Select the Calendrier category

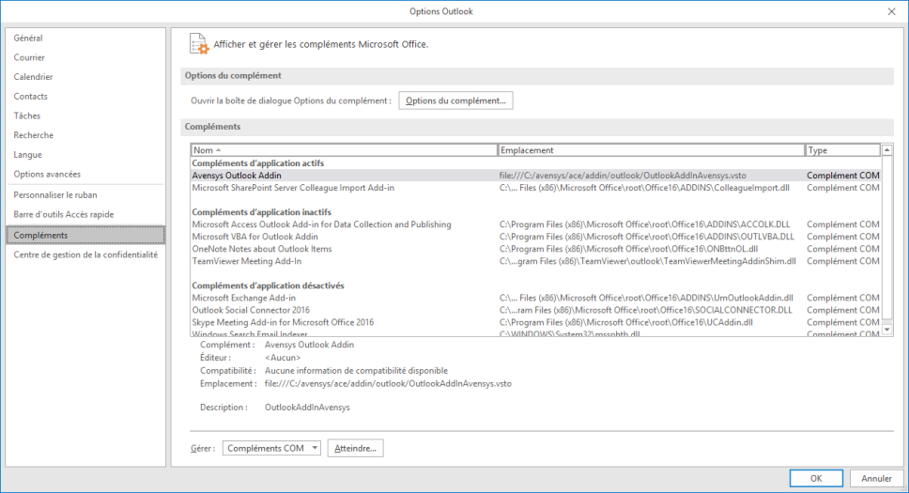(x=33, y=77)
